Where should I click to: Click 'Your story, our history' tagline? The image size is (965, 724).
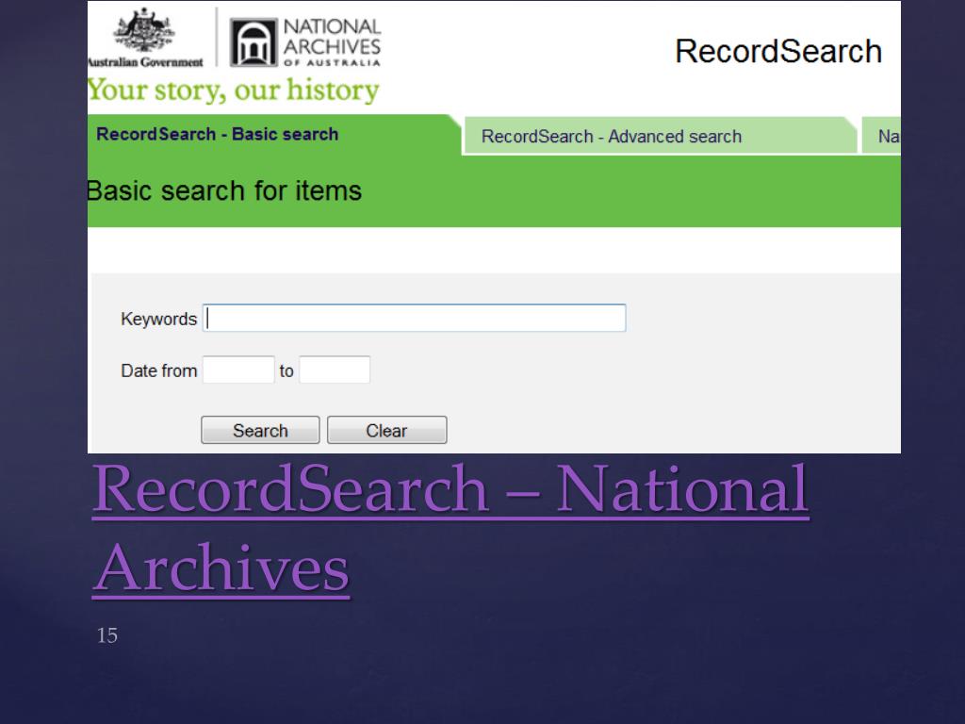point(234,90)
